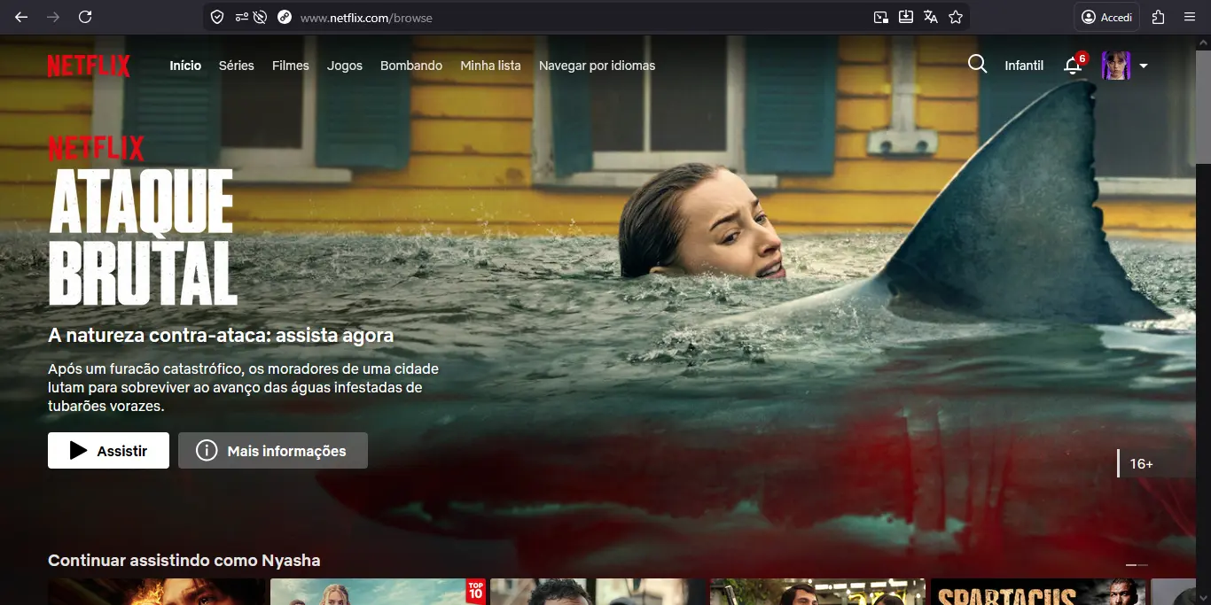Translate this page icon
This screenshot has width=1211, height=605.
931,17
